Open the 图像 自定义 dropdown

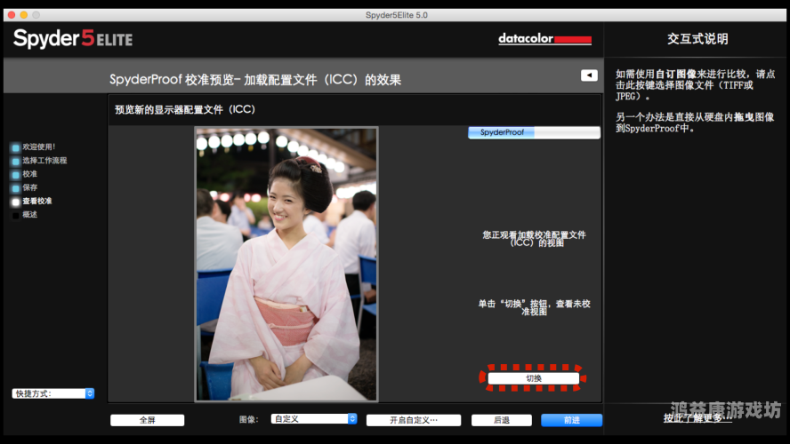click(x=314, y=418)
